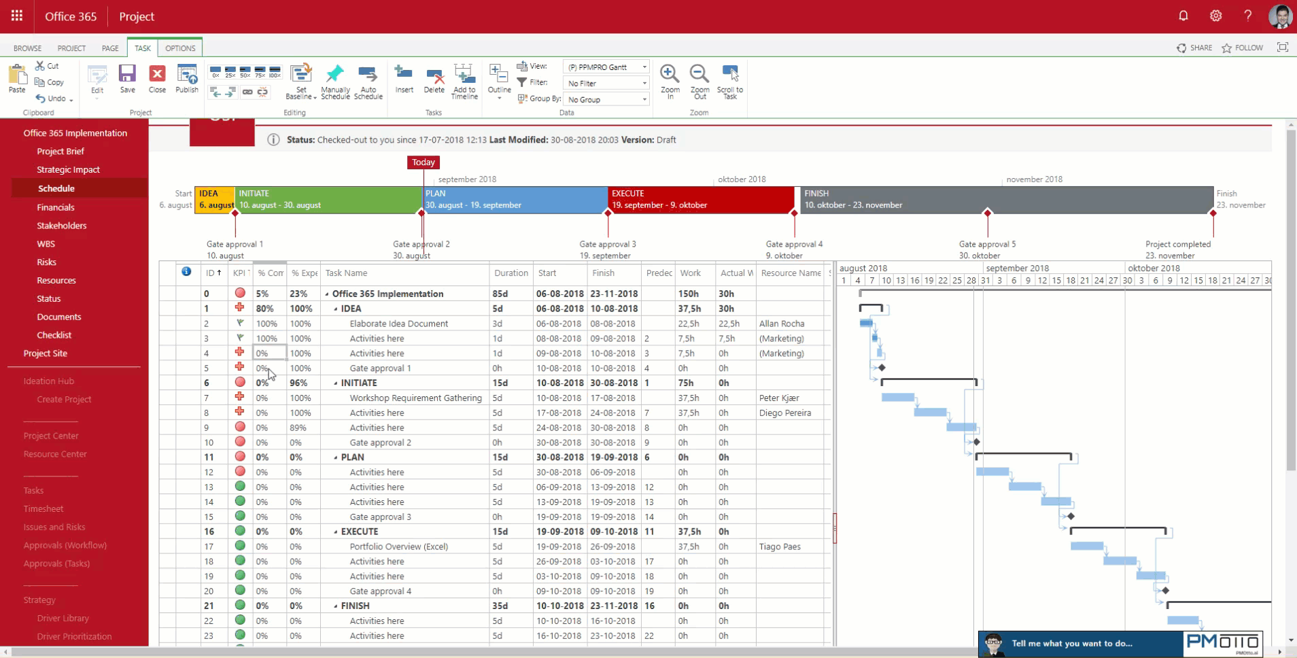Screen dimensions: 1297x658
Task: Sort by the Task Name column header
Action: pos(347,273)
